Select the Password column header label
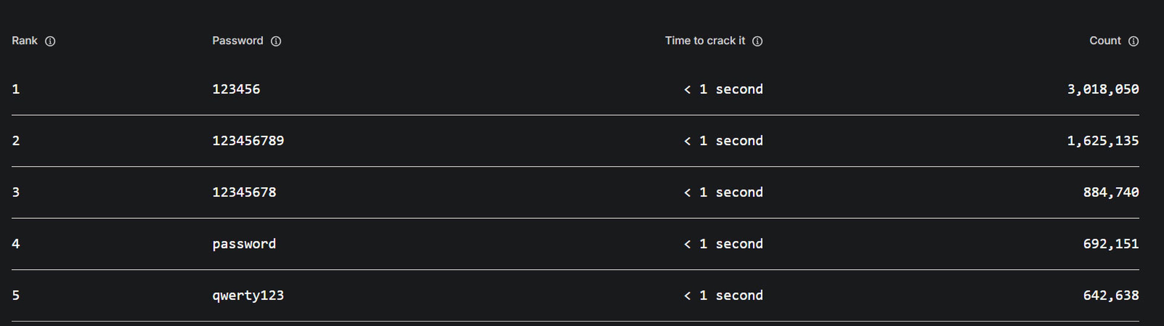 coord(238,41)
